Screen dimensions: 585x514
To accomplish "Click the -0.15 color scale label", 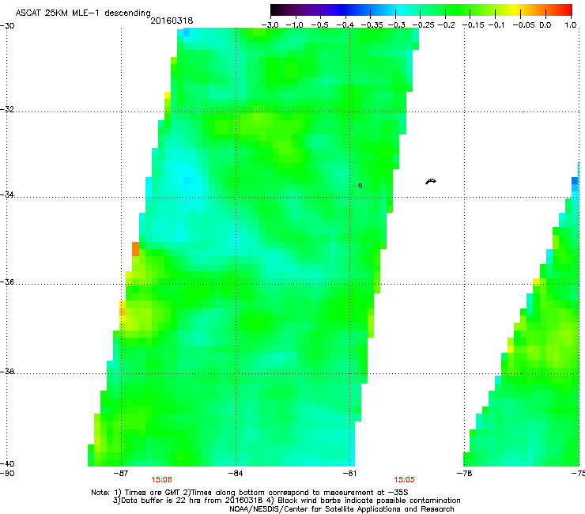I will point(473,25).
